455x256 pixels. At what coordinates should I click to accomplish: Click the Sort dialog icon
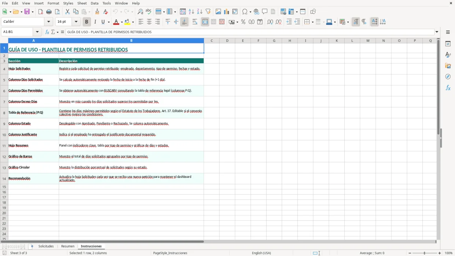[183, 12]
